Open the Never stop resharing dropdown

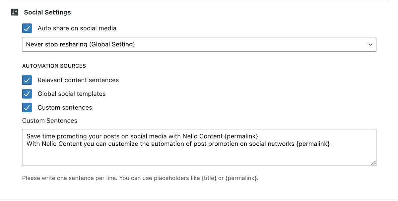199,44
